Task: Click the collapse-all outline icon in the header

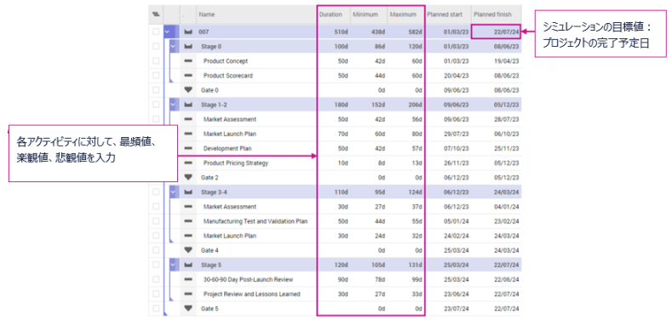Action: [156, 14]
